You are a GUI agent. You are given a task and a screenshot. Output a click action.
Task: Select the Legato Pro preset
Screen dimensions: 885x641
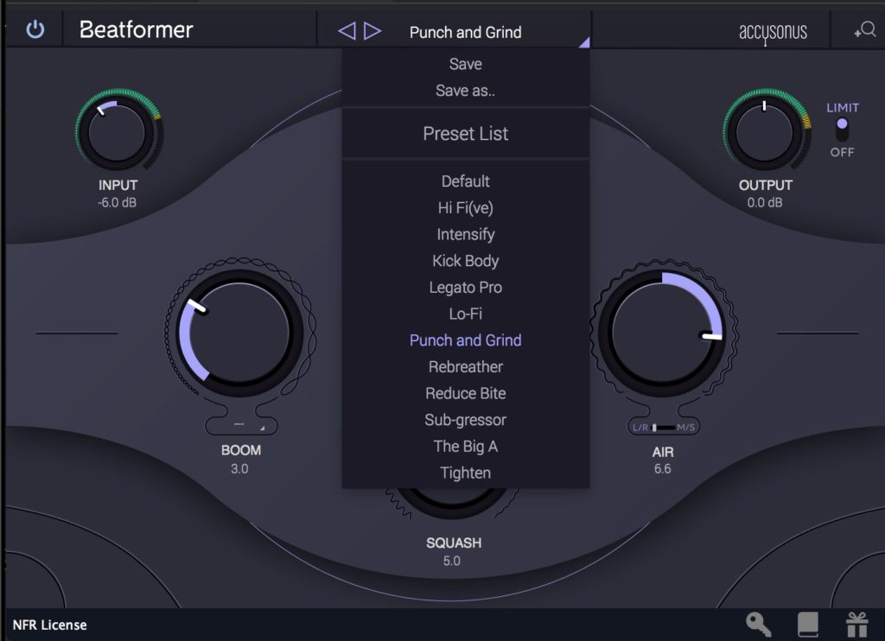pos(466,287)
